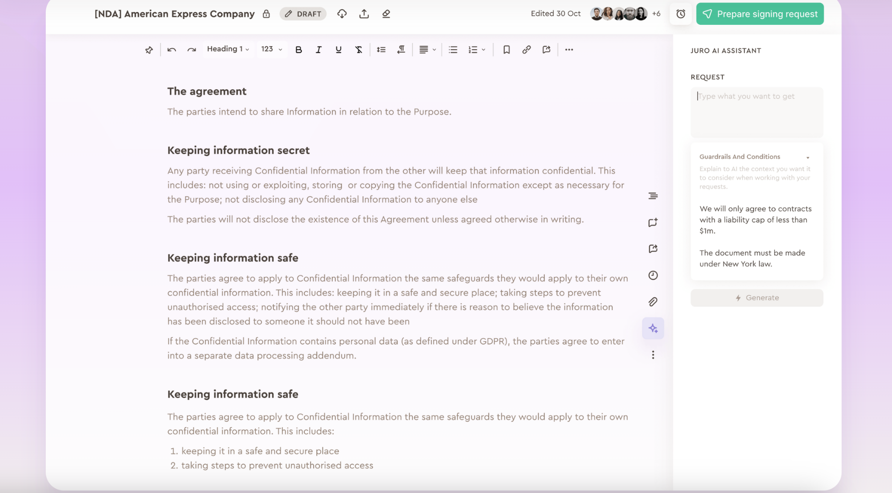Undo the last change

171,49
